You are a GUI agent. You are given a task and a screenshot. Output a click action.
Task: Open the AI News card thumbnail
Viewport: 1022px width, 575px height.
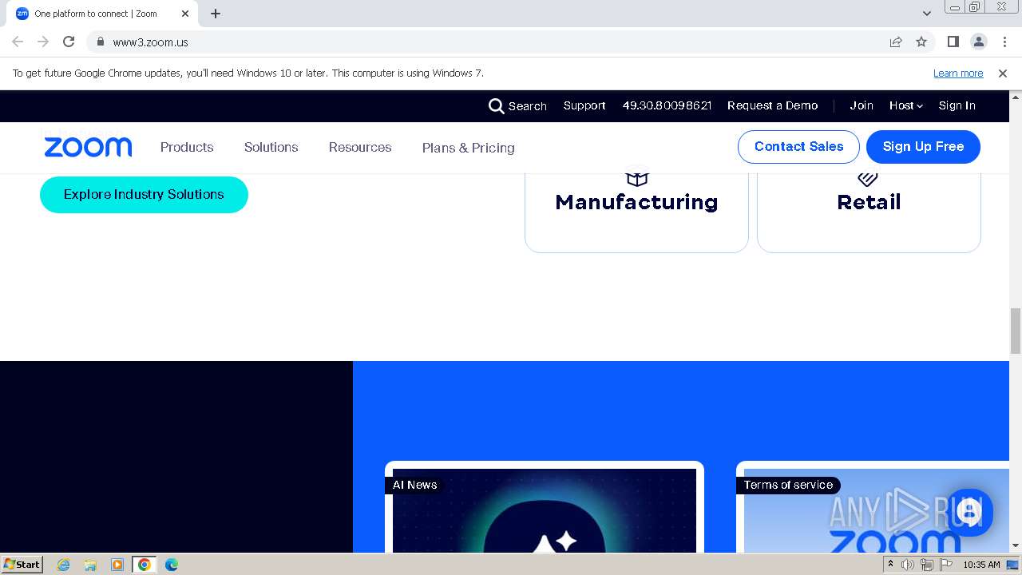(545, 510)
